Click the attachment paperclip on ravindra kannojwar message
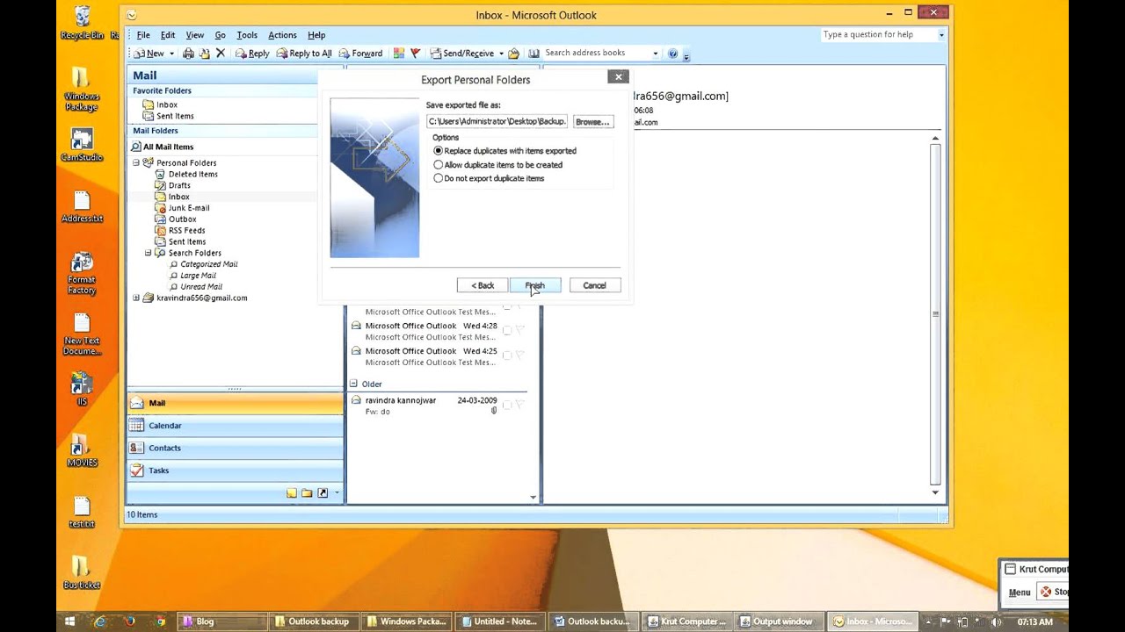The height and width of the screenshot is (632, 1125). tap(494, 411)
